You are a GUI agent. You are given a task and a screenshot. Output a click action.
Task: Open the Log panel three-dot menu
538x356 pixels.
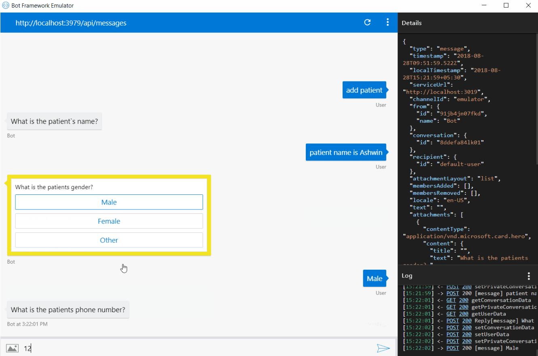[529, 276]
